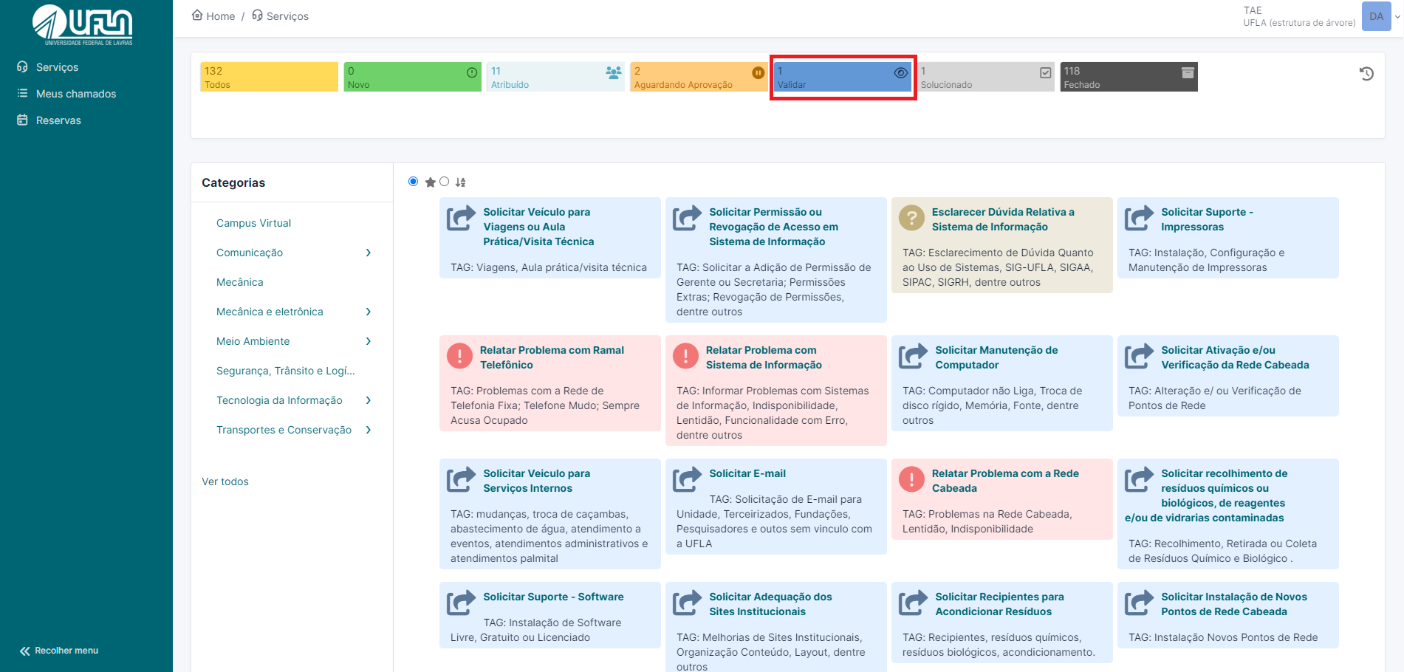Click the Categorias heading
This screenshot has height=672, width=1404.
tap(233, 182)
